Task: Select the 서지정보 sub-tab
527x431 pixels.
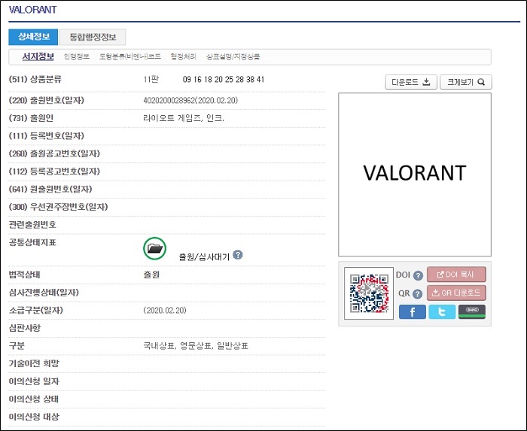Action: tap(38, 57)
